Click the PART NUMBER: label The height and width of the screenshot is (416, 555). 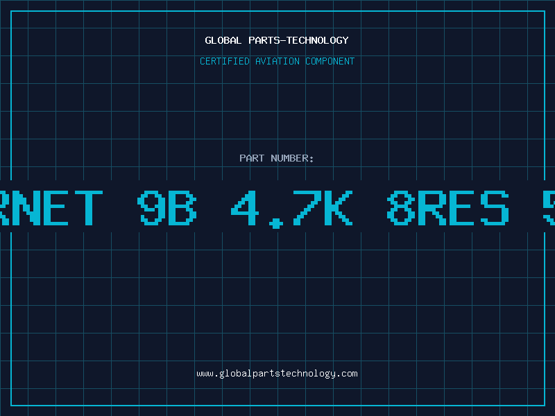pyautogui.click(x=277, y=158)
